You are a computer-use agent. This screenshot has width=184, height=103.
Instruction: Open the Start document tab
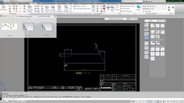(4, 16)
